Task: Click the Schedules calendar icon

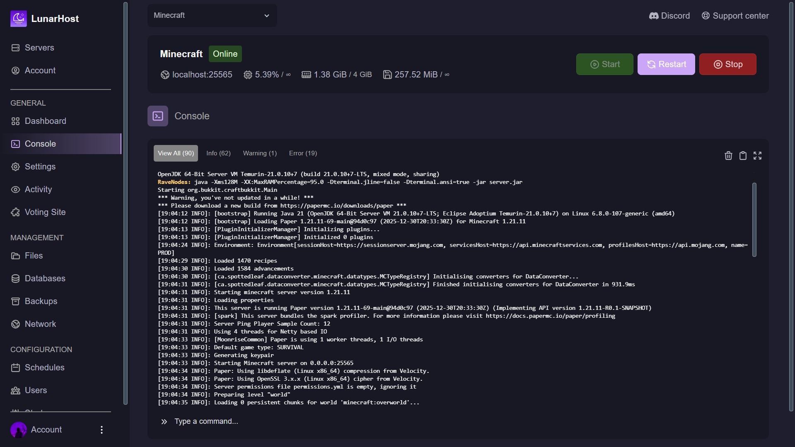Action: 15,367
